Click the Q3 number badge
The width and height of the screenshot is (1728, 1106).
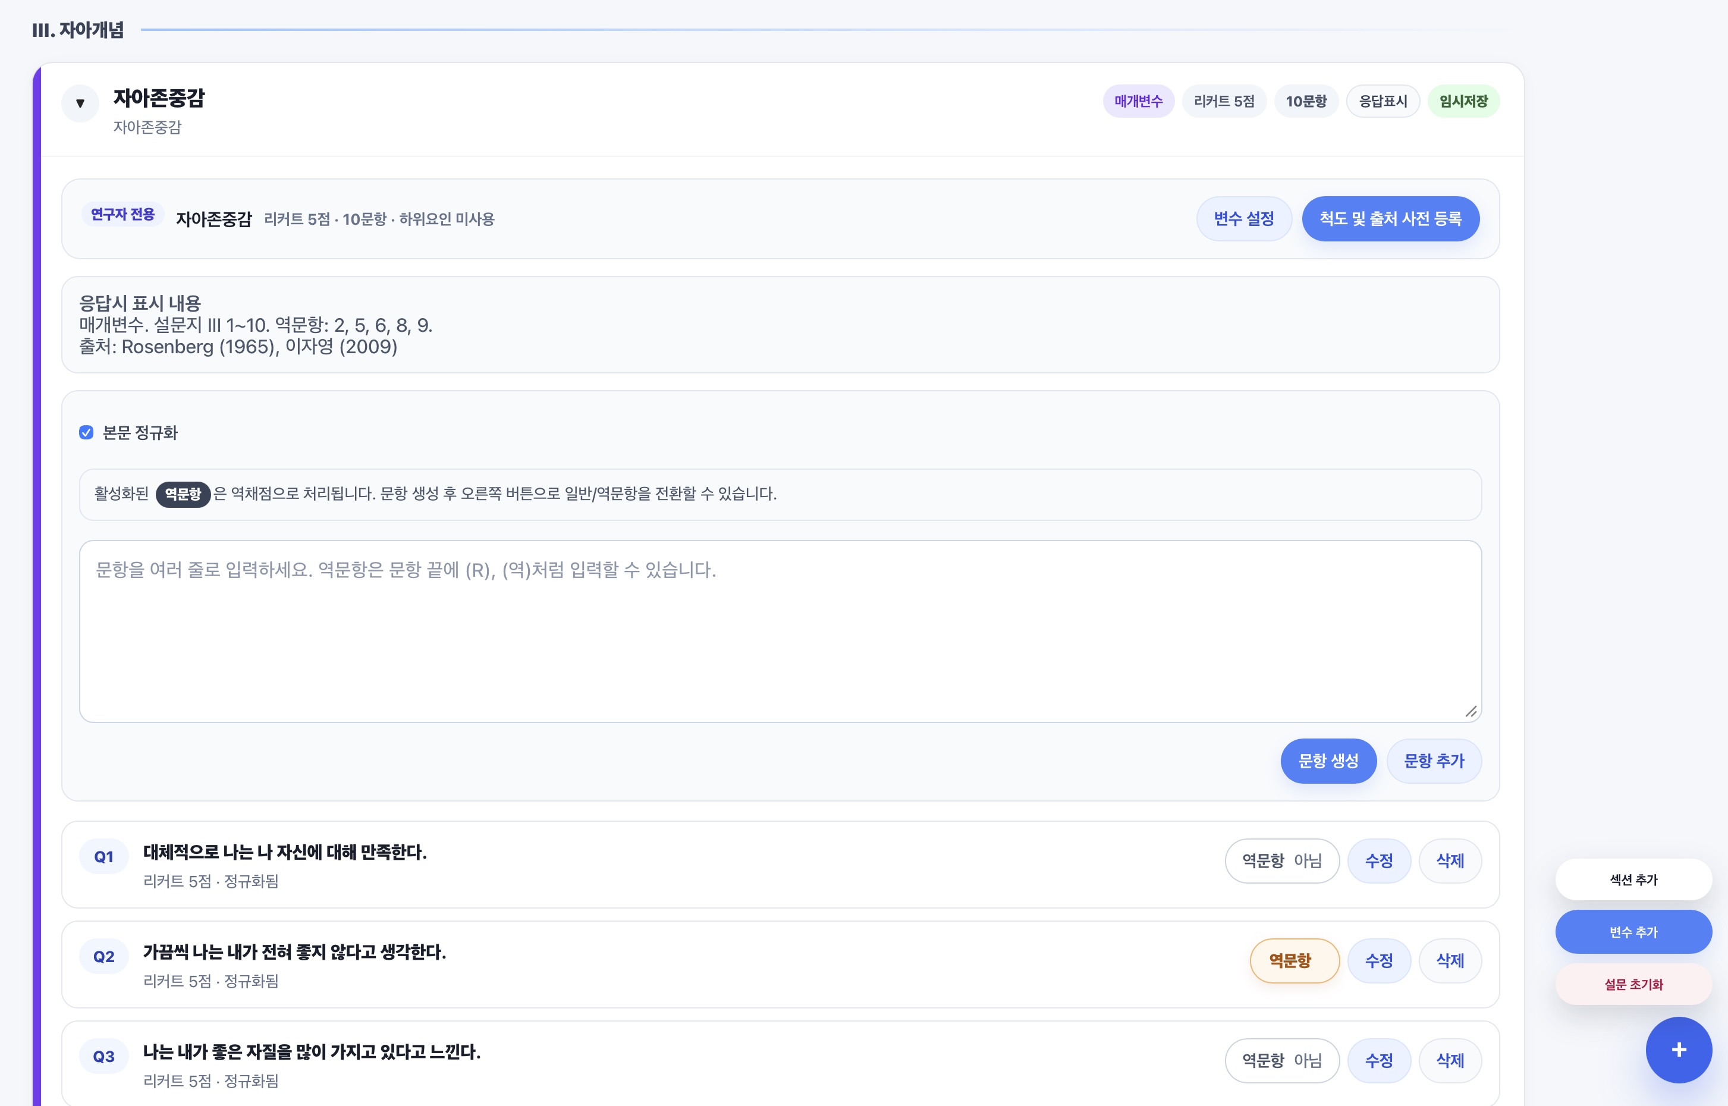[103, 1057]
